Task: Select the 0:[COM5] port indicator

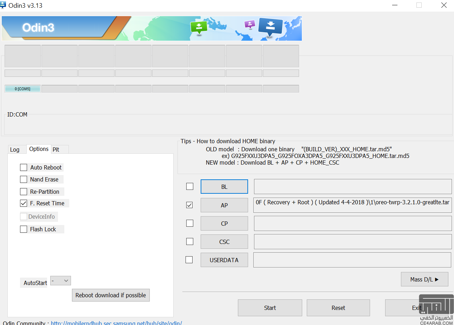Action: coord(22,89)
